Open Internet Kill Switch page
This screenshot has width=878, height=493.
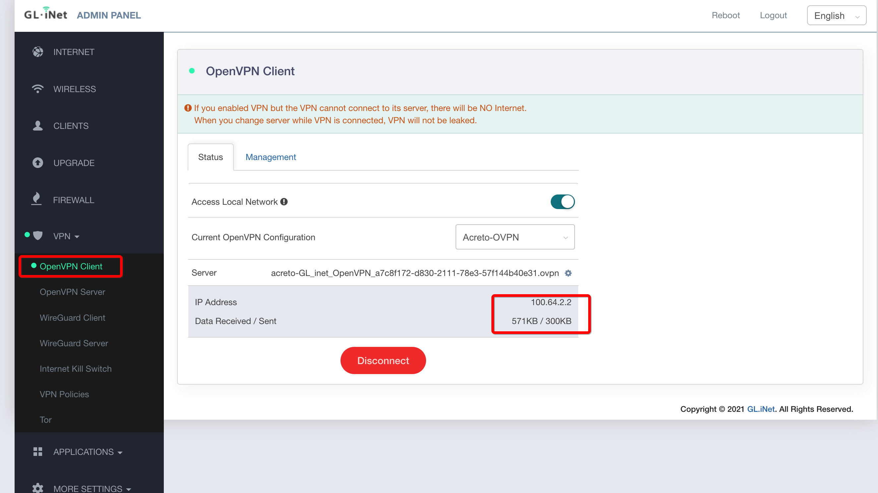75,368
